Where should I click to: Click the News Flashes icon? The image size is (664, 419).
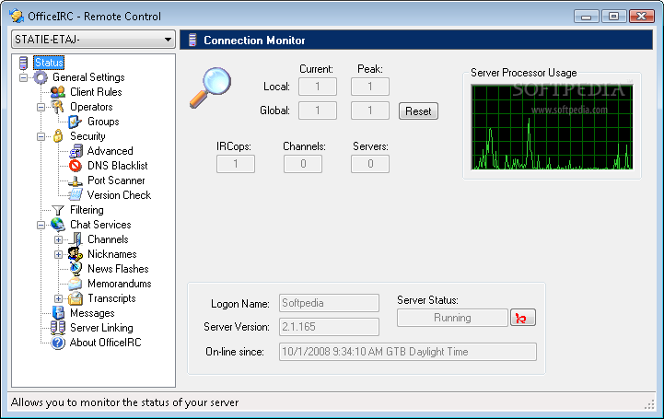[x=76, y=269]
